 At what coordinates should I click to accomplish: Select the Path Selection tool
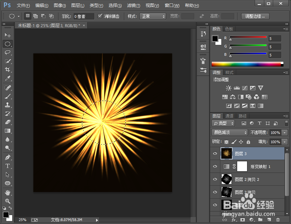point(7,175)
